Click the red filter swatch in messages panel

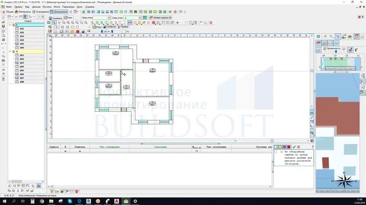(289, 147)
